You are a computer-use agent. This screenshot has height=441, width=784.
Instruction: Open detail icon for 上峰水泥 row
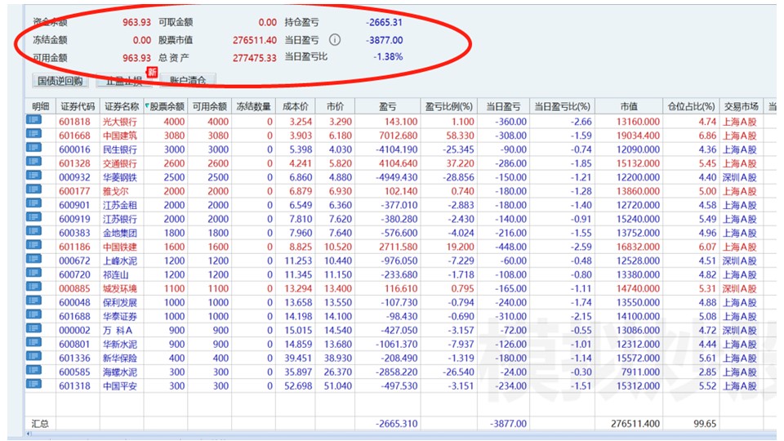coord(34,260)
